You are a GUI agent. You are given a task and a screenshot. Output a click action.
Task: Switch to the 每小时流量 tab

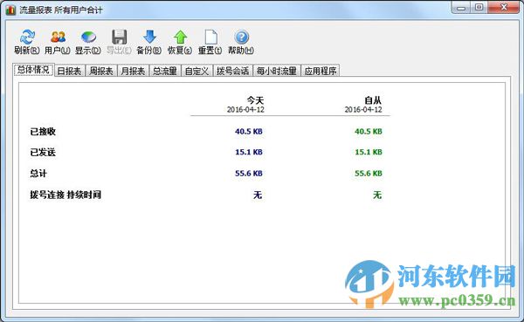click(x=277, y=71)
